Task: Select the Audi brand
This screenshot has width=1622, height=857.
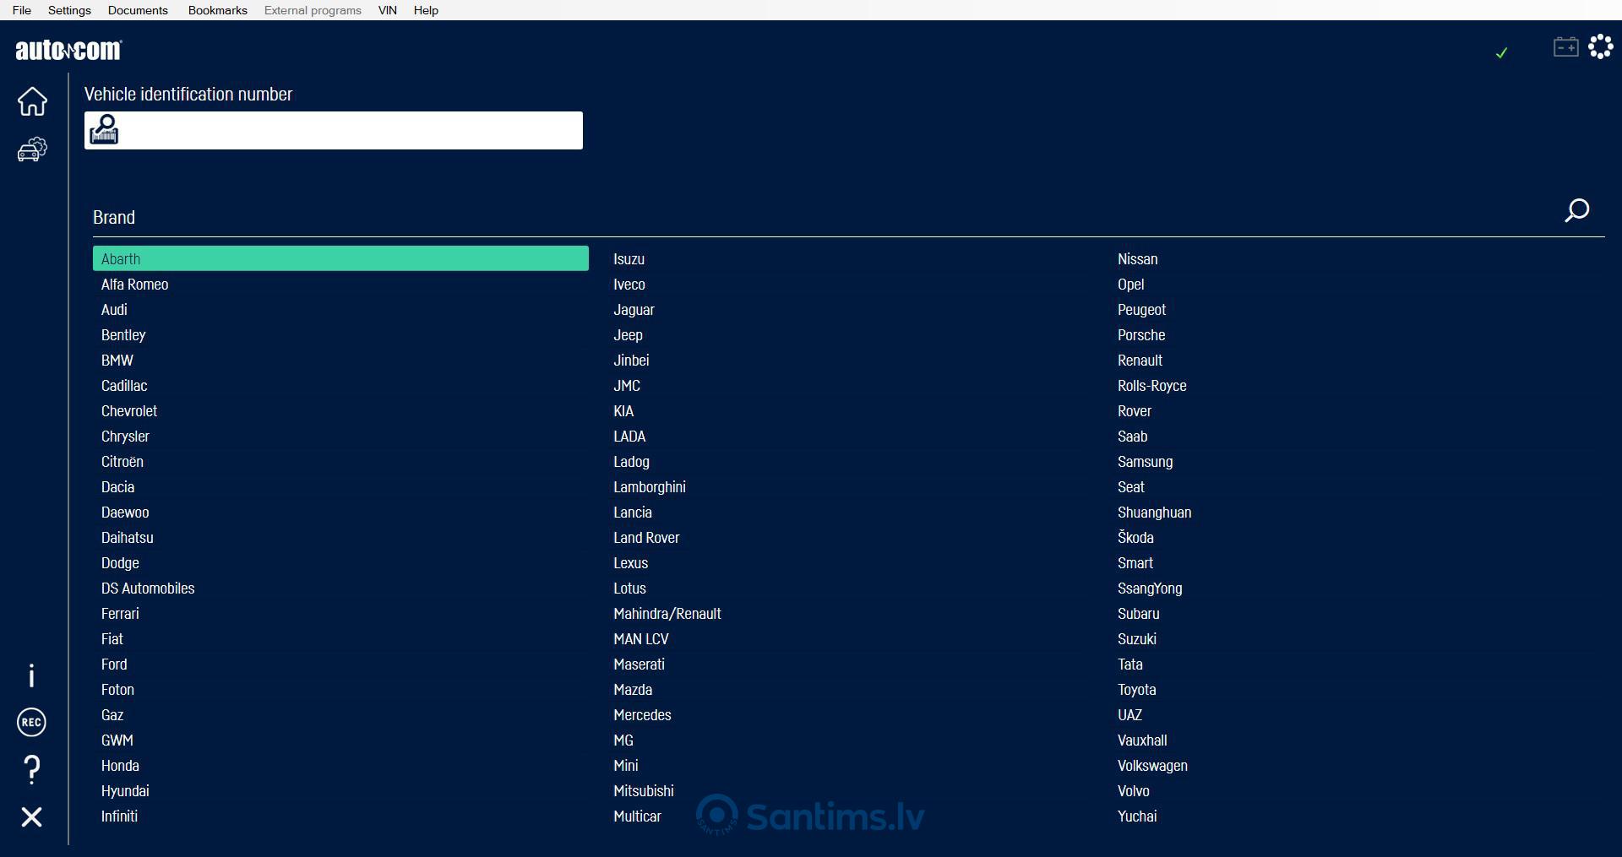Action: click(x=114, y=310)
